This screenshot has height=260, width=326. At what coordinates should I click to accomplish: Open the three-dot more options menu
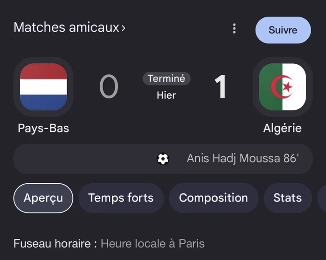coord(234,28)
